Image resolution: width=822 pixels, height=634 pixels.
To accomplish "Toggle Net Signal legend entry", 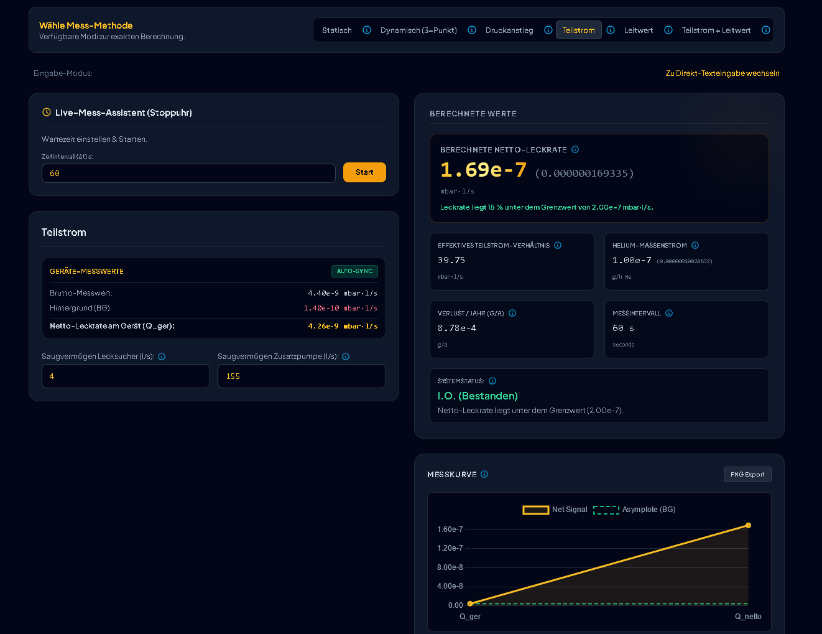I will click(555, 510).
